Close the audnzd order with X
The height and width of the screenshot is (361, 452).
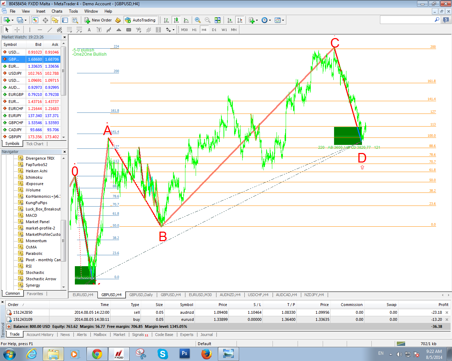pos(447,312)
